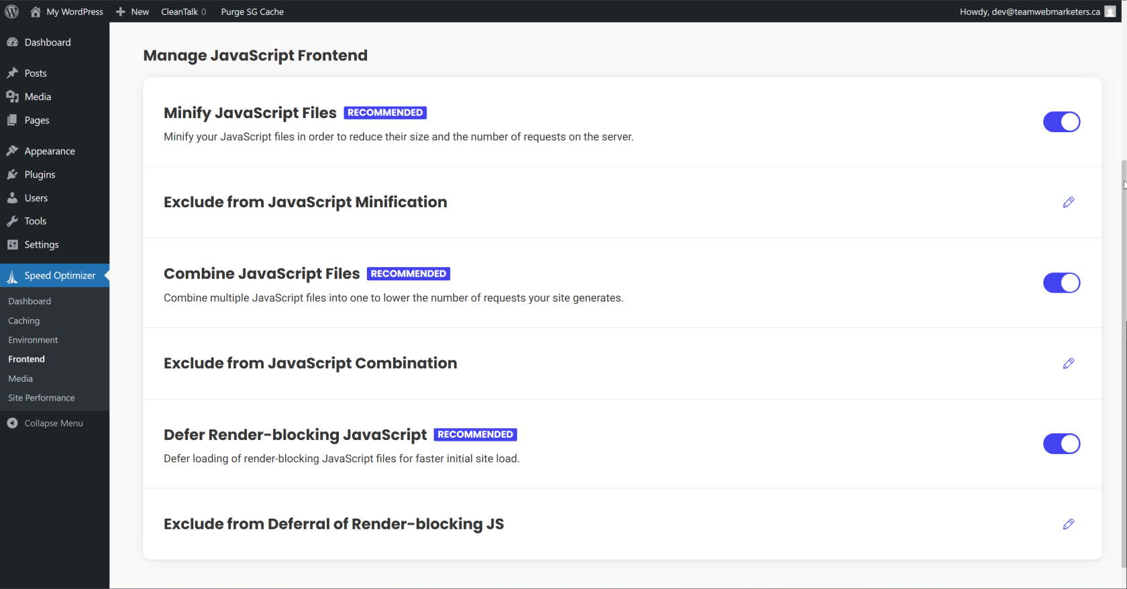Edit the JavaScript Minification exclusion list

[1068, 202]
